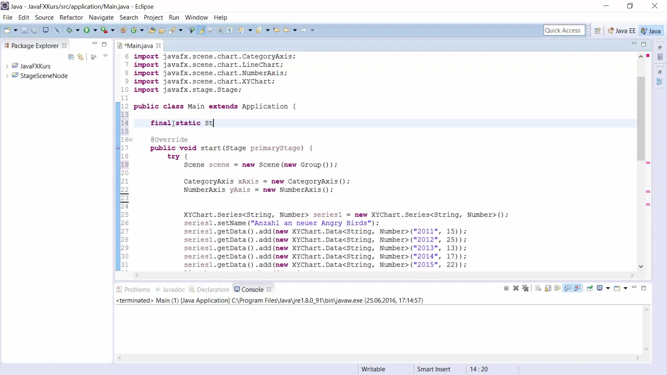The image size is (667, 375).
Task: Click the editor vertical scrollbar thumb
Action: click(641, 118)
